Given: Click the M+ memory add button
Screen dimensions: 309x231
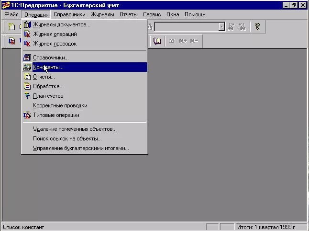Looking at the screenshot, I should click(183, 41).
